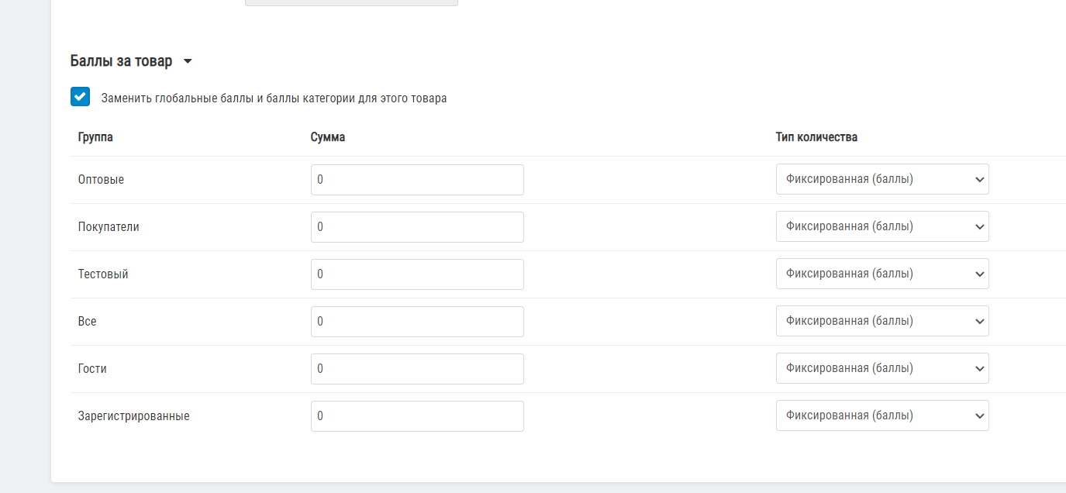Click the "Зарегистрированные" group row label
The height and width of the screenshot is (493, 1066).
(133, 416)
